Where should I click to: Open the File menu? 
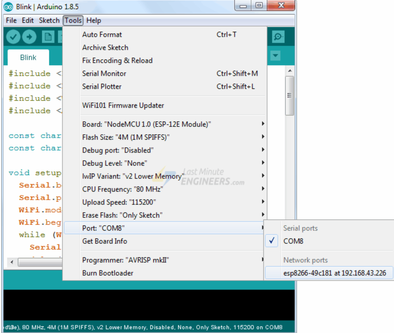point(11,20)
